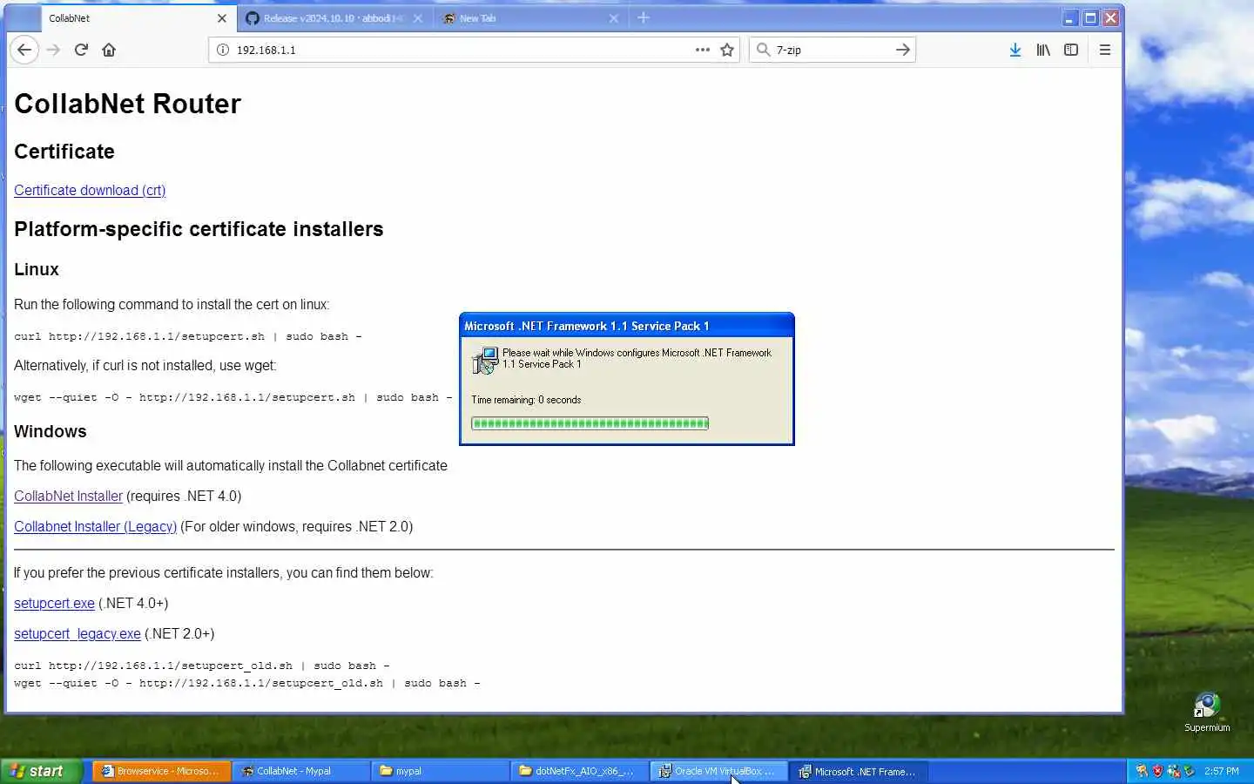This screenshot has height=784, width=1254.
Task: Switch to Browservice taskbar button
Action: pyautogui.click(x=161, y=771)
